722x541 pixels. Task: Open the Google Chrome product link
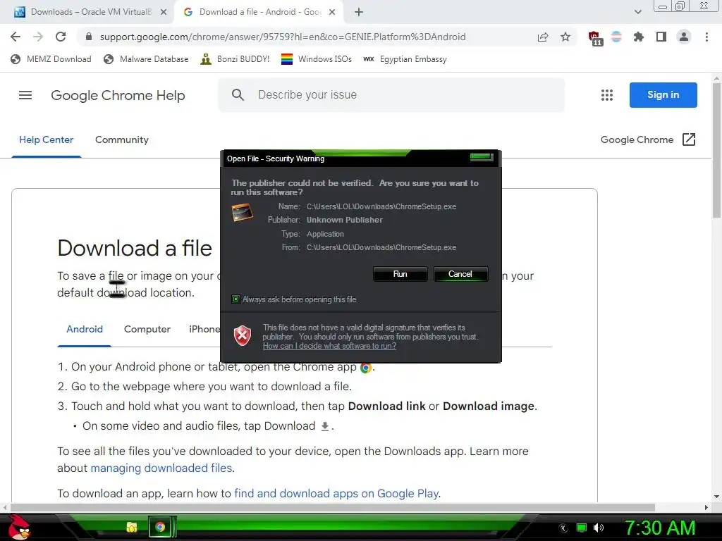pos(637,140)
